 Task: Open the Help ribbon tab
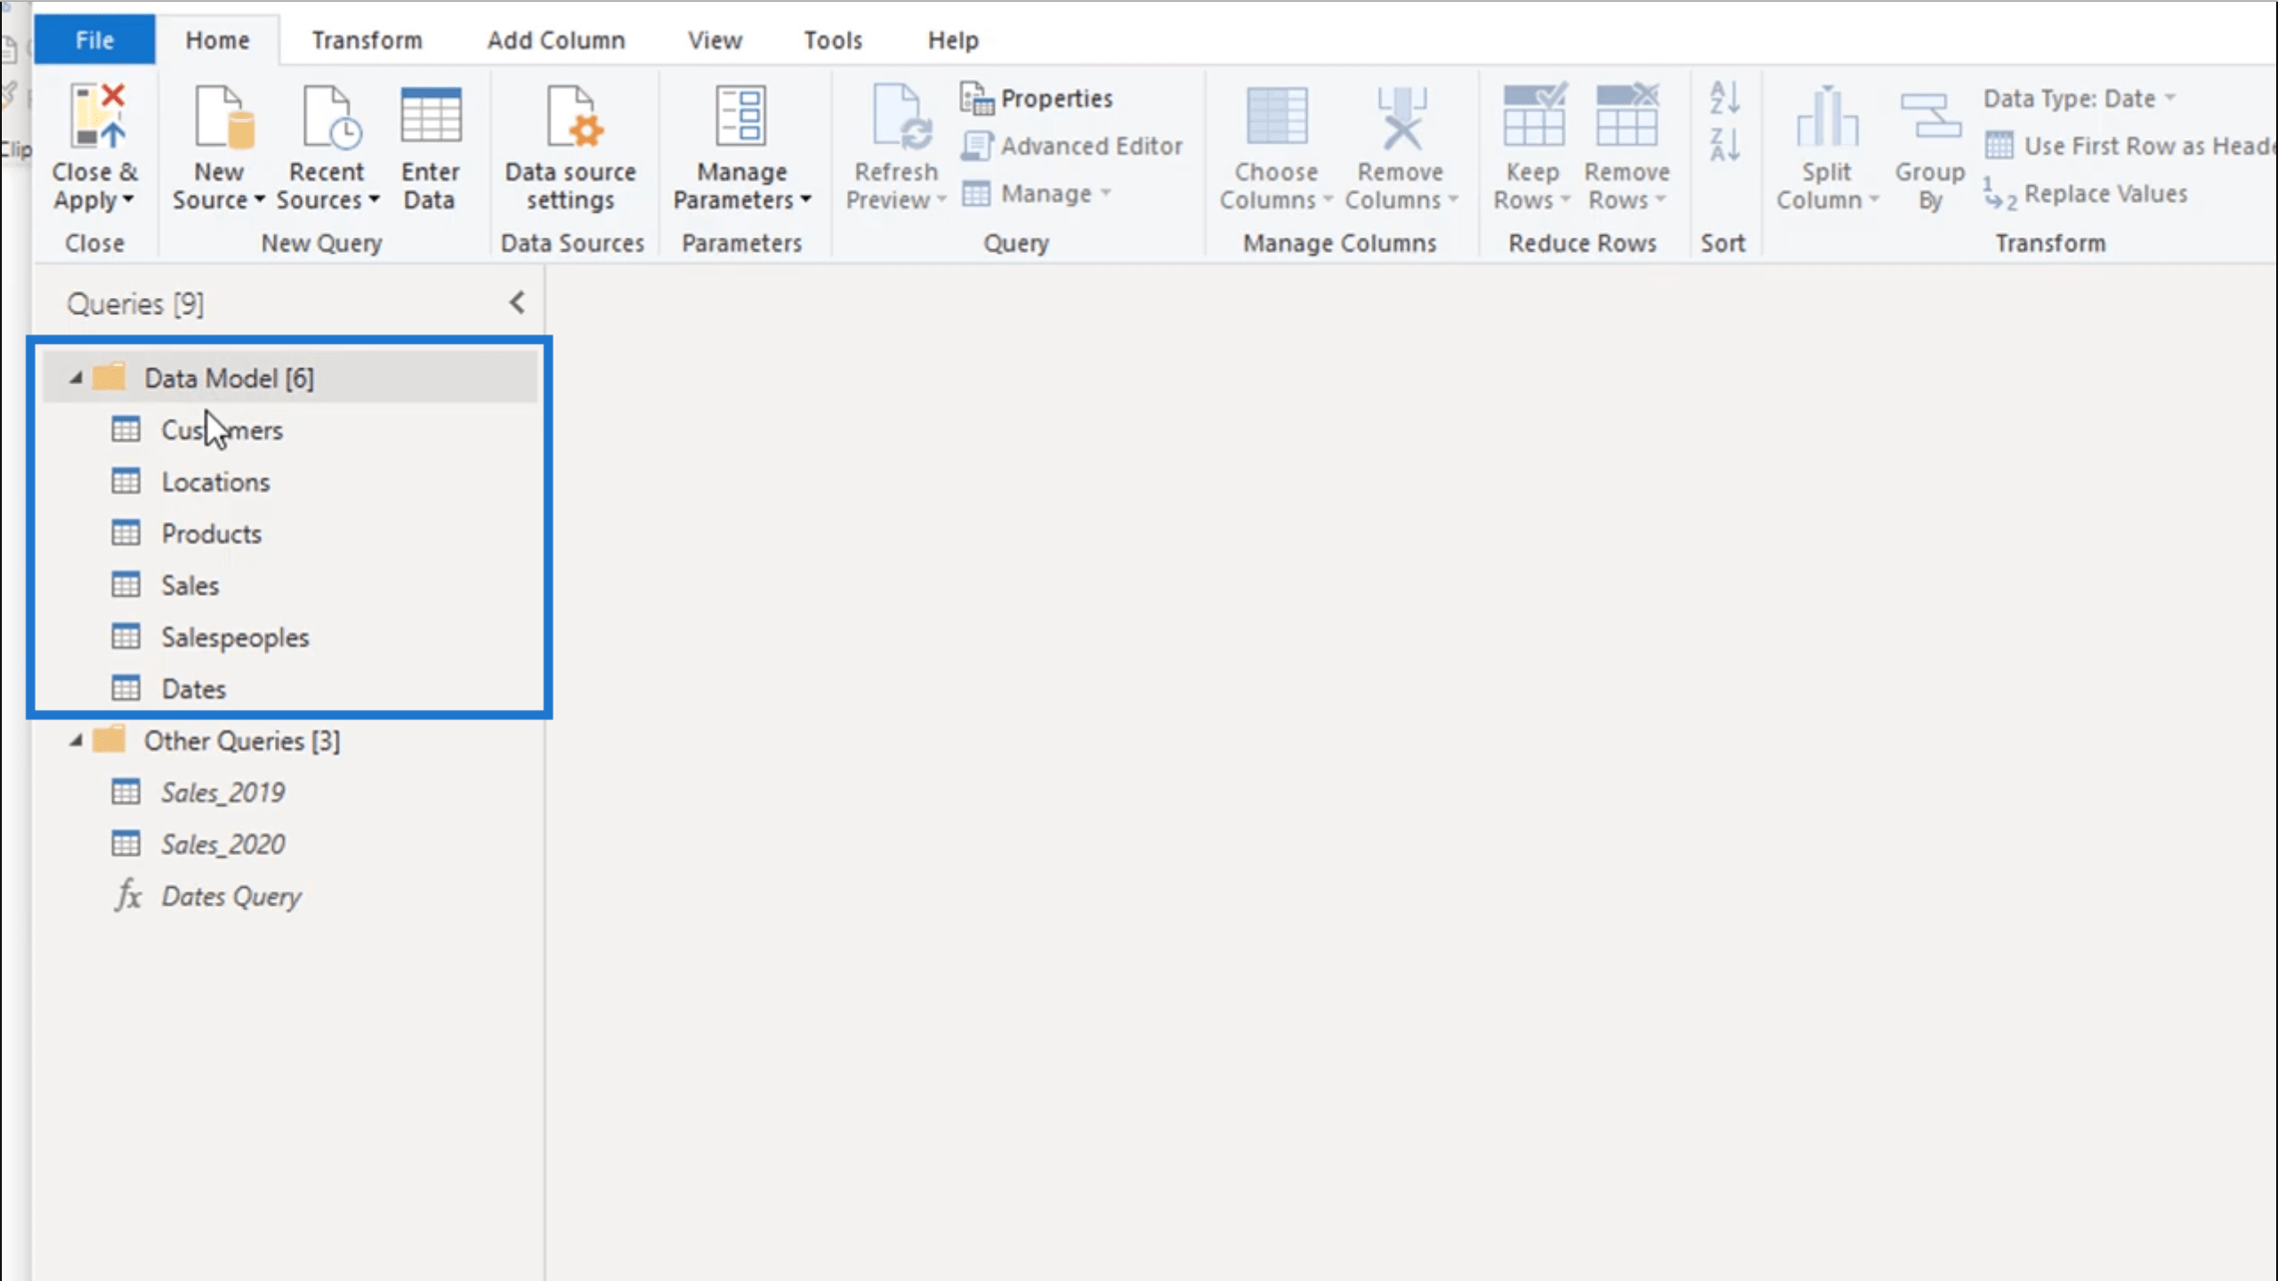click(953, 40)
